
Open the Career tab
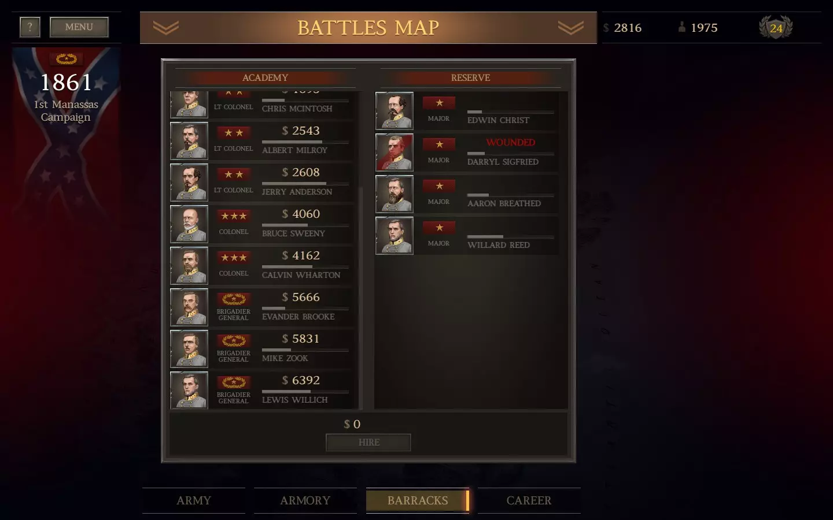coord(529,500)
